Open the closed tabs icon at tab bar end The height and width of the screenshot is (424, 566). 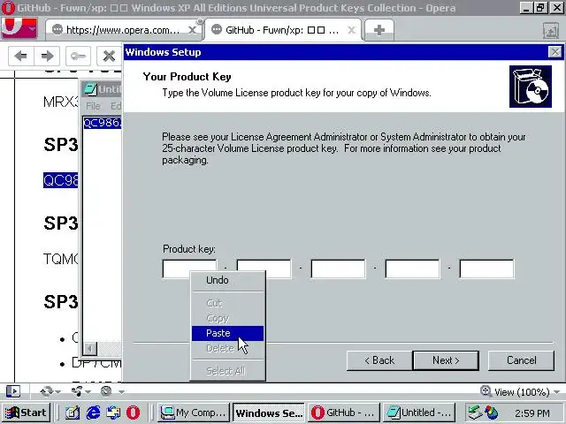(x=551, y=31)
